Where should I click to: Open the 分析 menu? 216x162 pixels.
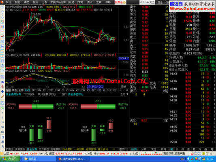coord(44,2)
